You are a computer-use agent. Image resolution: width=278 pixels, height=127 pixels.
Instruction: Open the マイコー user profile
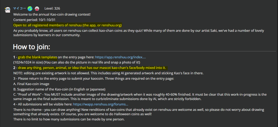click(x=19, y=8)
